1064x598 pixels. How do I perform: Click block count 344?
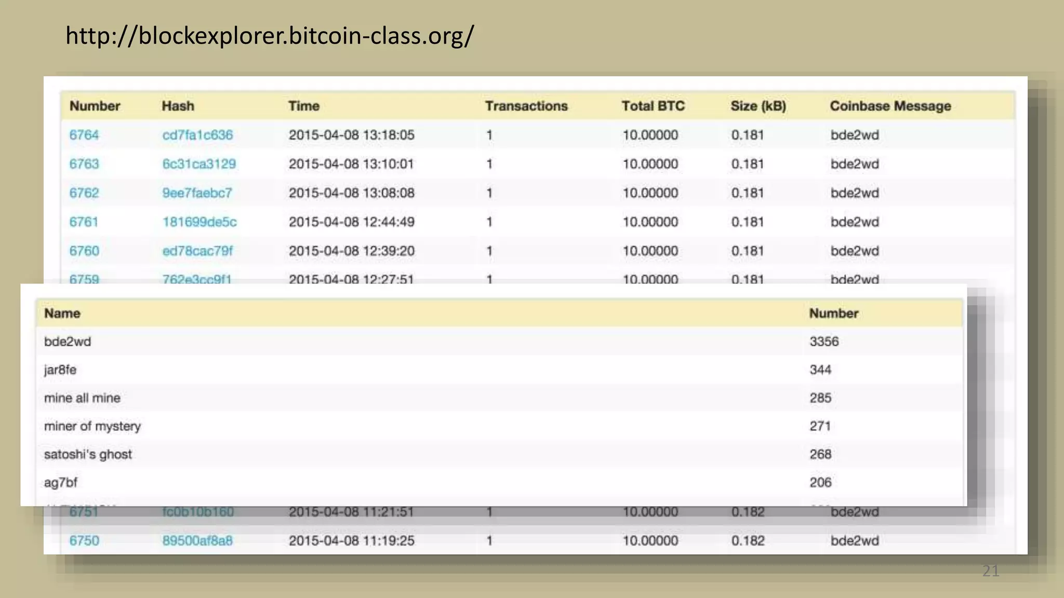[820, 370]
